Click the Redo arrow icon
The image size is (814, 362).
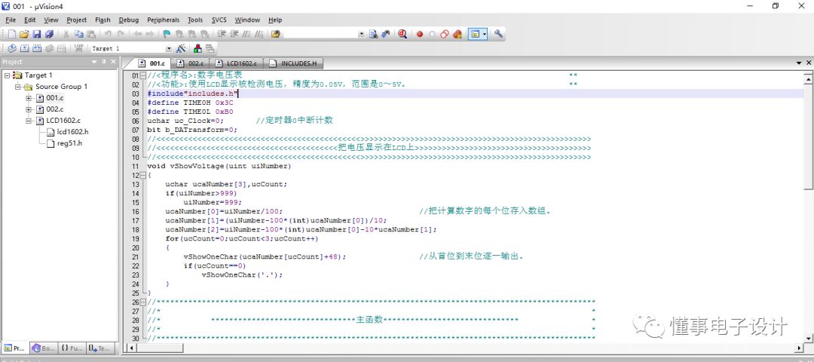pos(121,34)
